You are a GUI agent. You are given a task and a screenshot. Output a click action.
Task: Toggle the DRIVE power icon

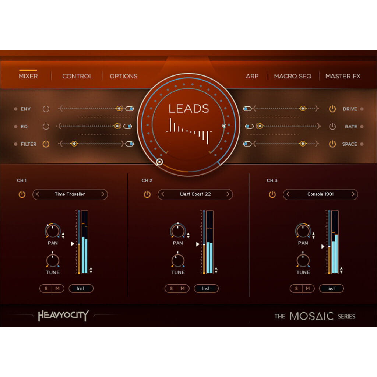click(332, 109)
